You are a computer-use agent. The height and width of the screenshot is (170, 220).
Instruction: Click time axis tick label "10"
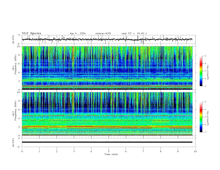195,151
